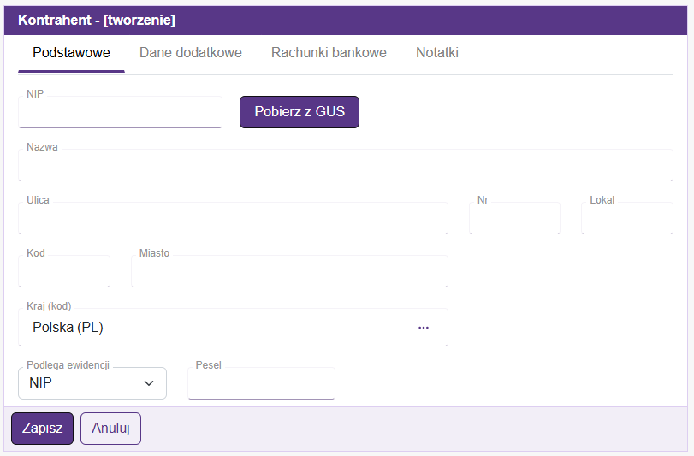The width and height of the screenshot is (694, 456).
Task: Click into the Nazwa text field
Action: pos(345,166)
